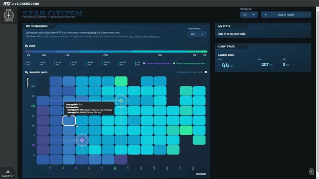This screenshot has width=319, height=179.
Task: Select the 35% segment of the users bar
Action: 160,52
